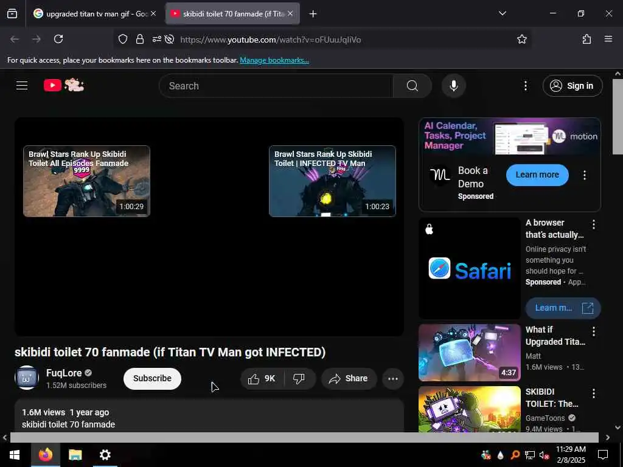Open Windows notification center
Image resolution: width=623 pixels, height=467 pixels.
click(603, 455)
